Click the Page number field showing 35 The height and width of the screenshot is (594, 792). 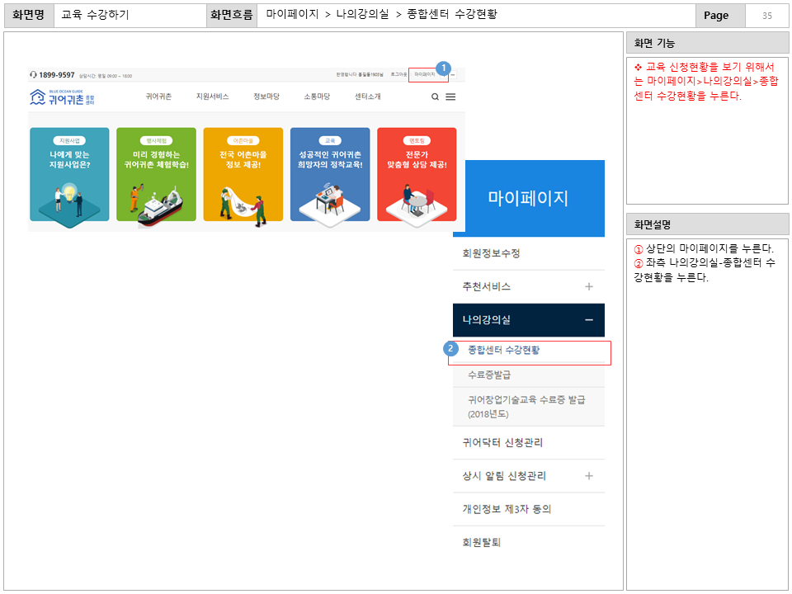767,15
